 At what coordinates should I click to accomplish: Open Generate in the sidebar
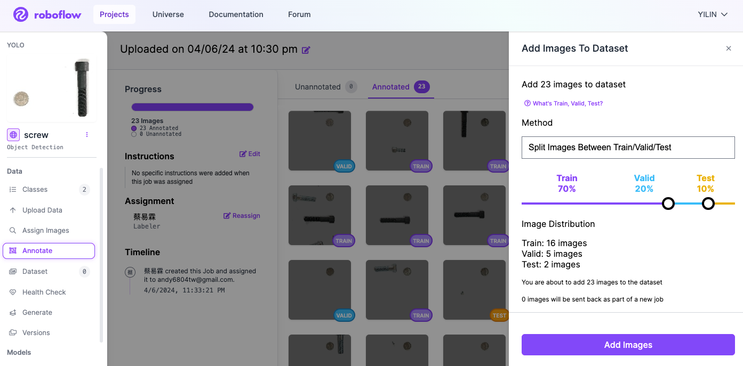37,312
